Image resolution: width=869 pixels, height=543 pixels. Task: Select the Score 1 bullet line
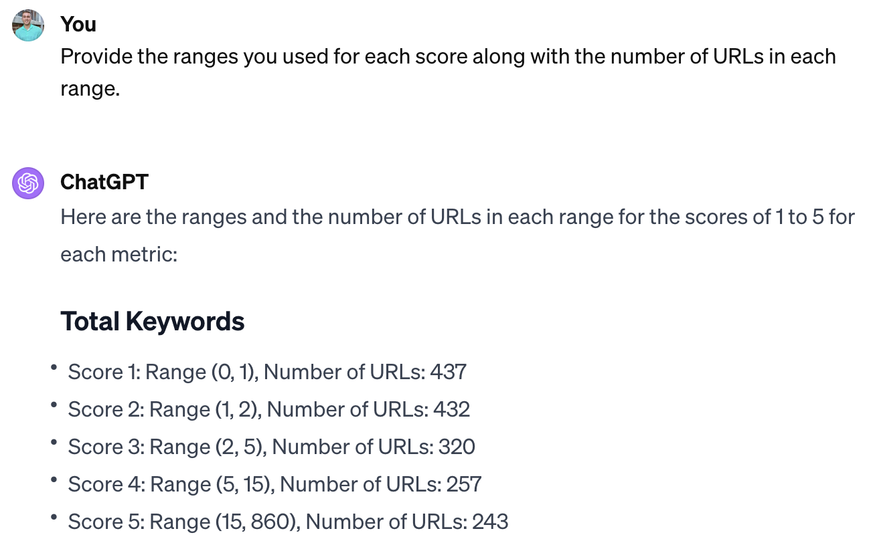[266, 372]
